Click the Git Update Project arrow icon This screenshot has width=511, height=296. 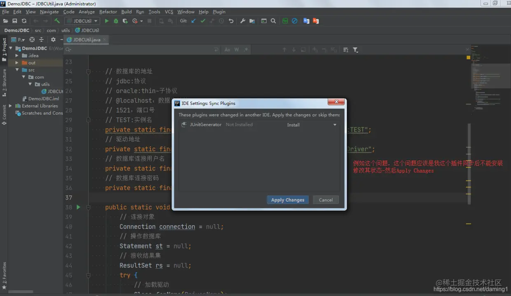point(193,21)
